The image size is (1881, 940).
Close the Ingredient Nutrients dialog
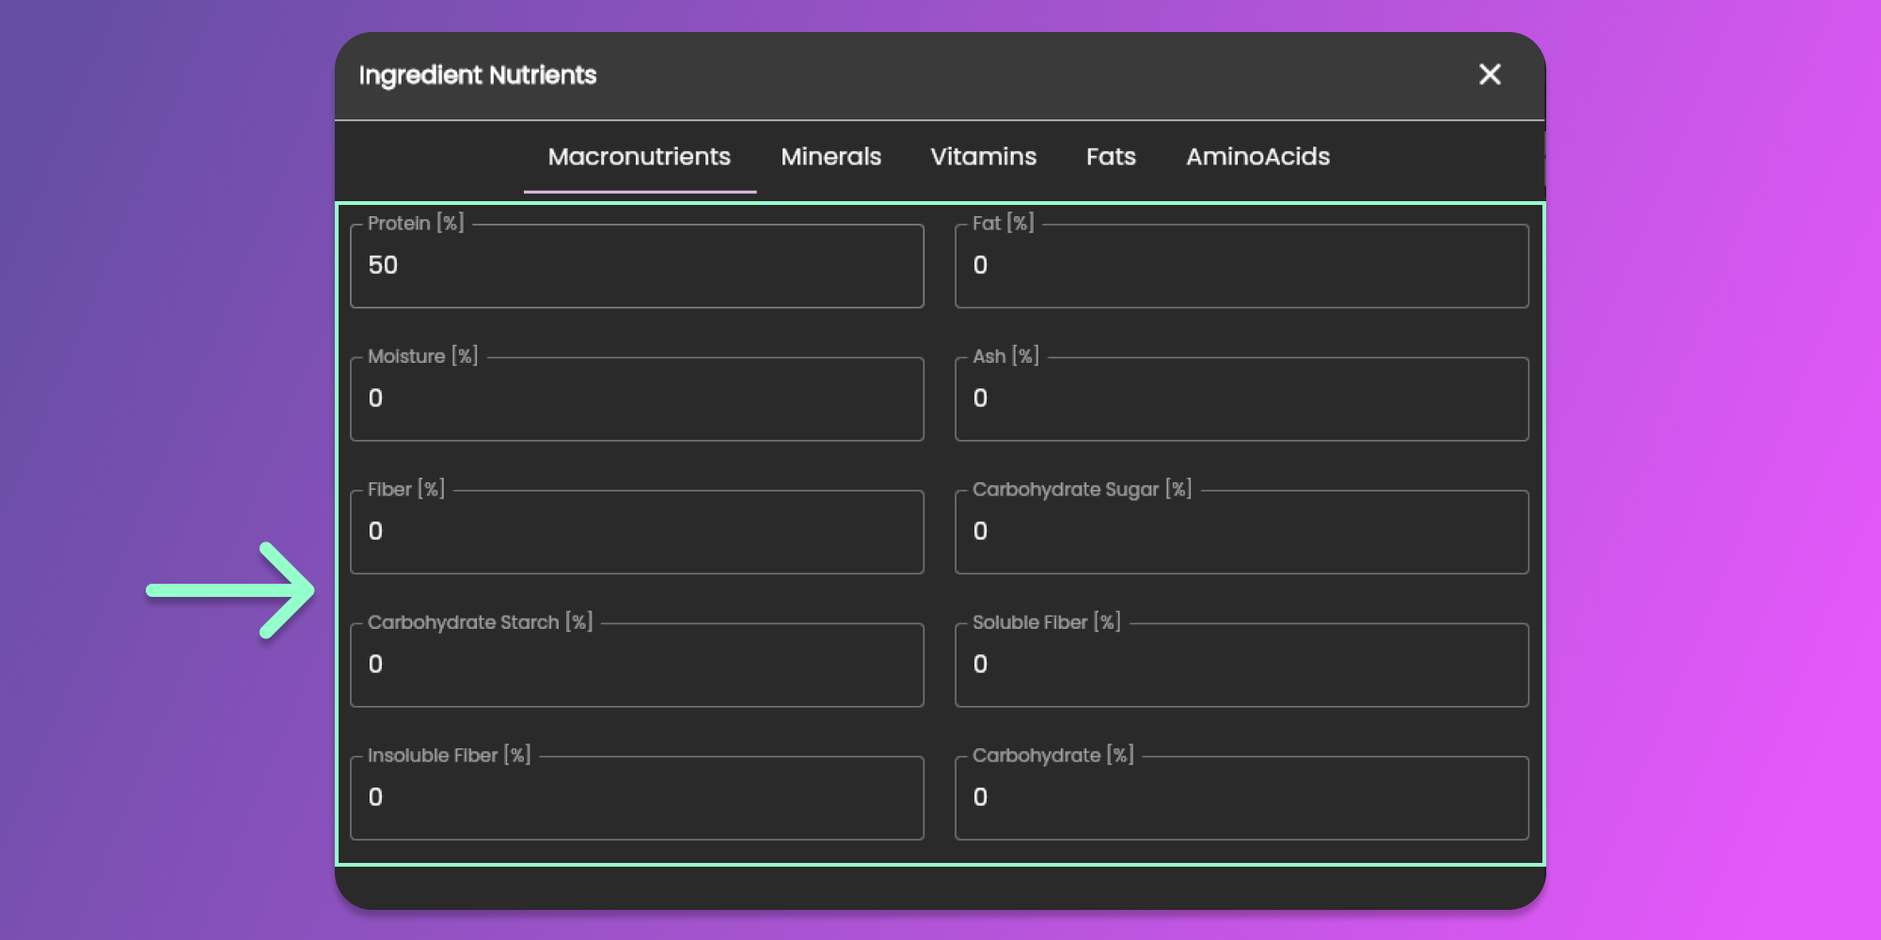1490,74
